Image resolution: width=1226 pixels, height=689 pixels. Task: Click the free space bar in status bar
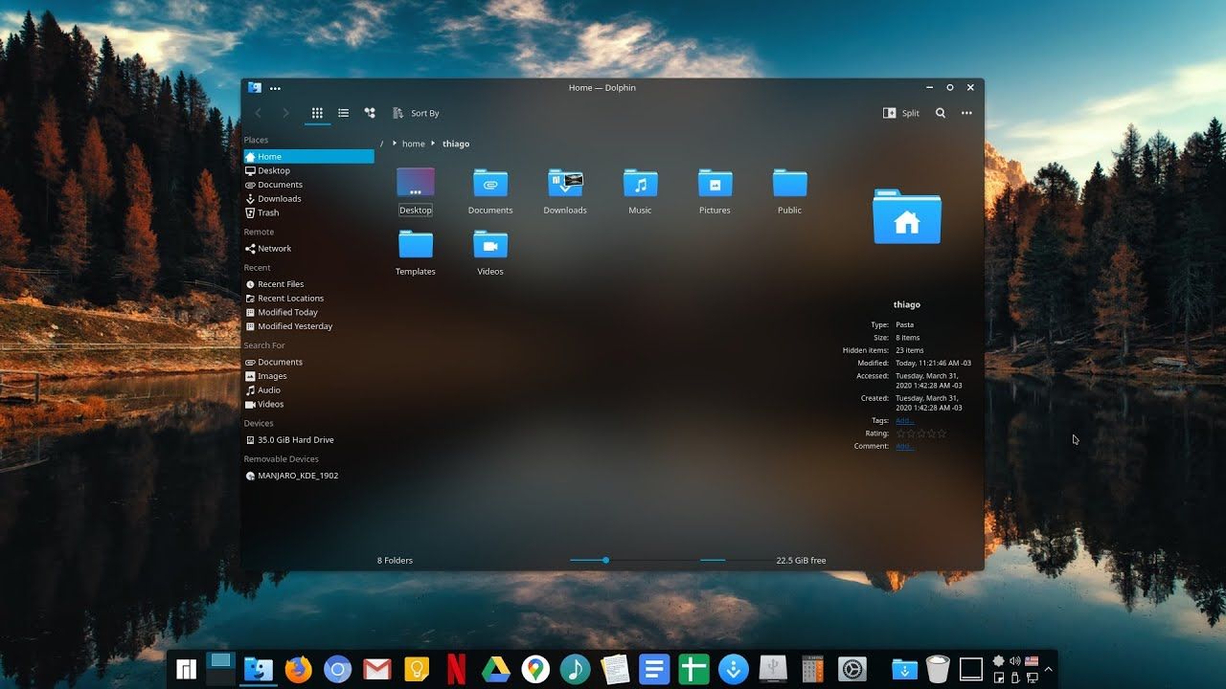[736, 560]
